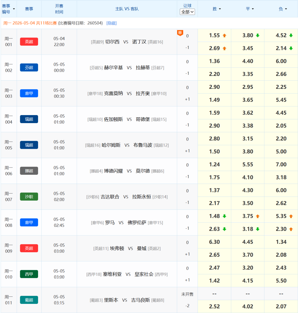The width and height of the screenshot is (298, 313).
Task: Pick win odds 6.30 for 埃弗顿 match
Action: pyautogui.click(x=214, y=242)
